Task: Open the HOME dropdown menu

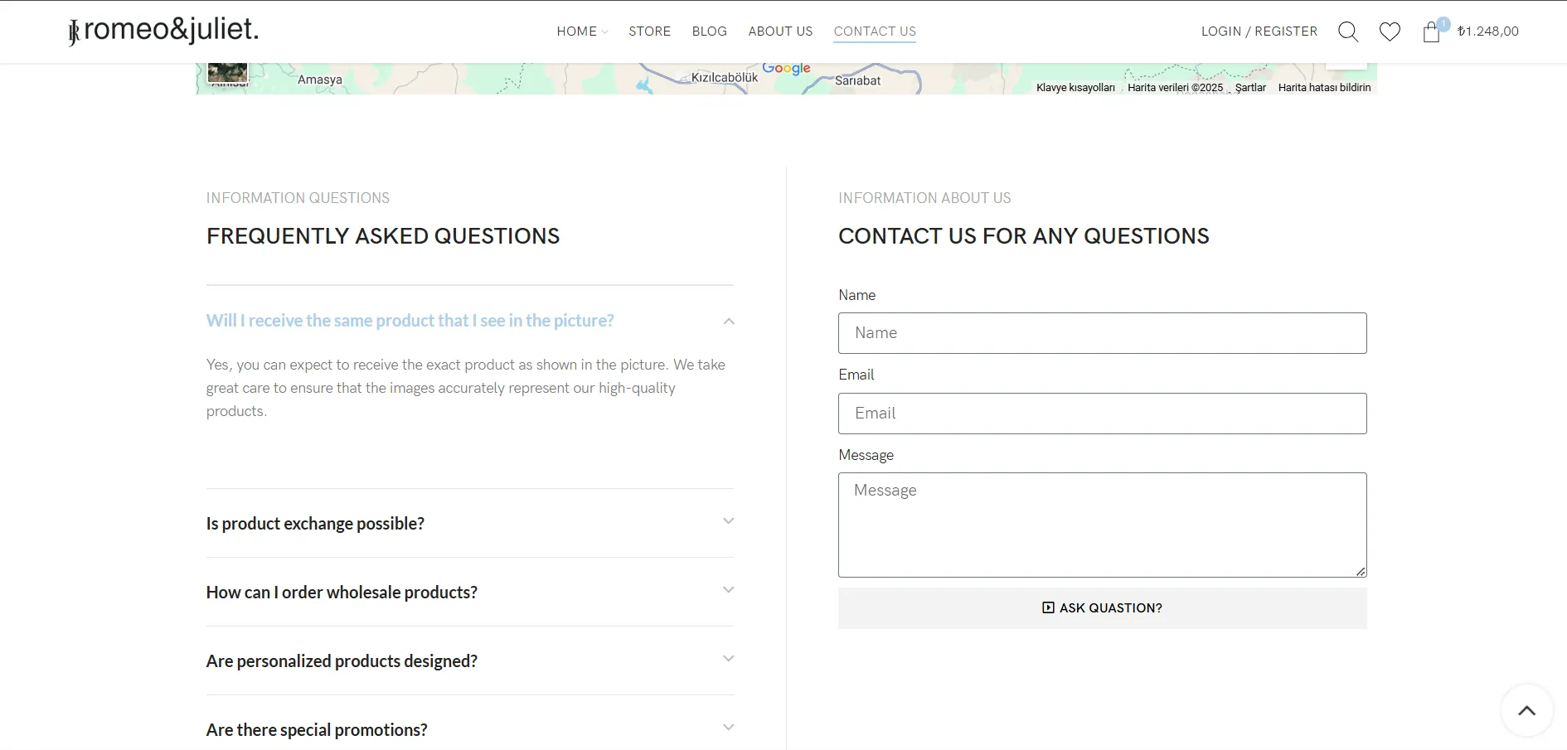Action: 581,31
